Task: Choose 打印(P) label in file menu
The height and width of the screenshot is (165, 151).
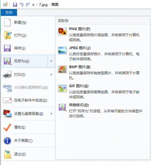Action: 20,75
